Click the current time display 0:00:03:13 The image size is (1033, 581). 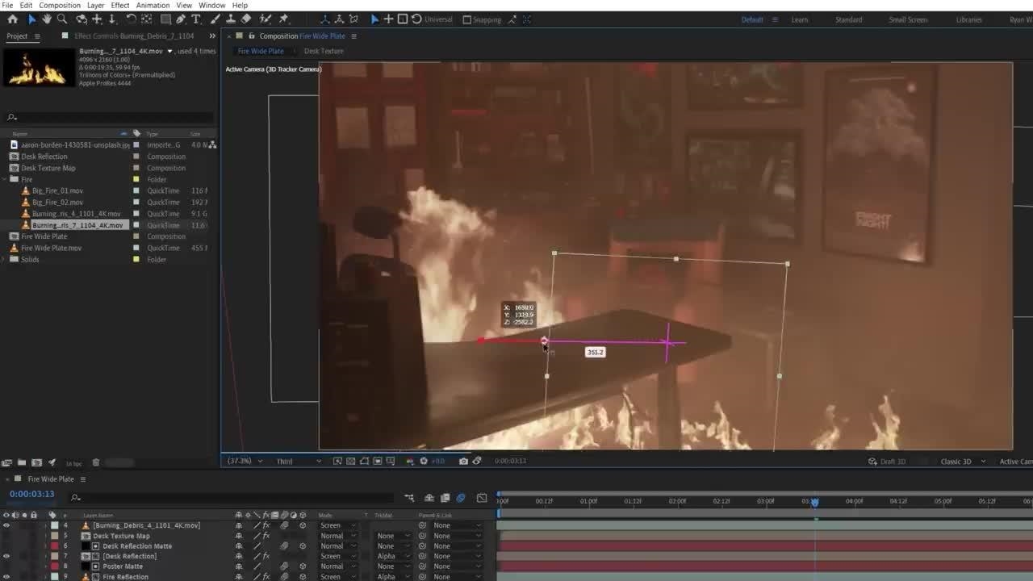(32, 494)
